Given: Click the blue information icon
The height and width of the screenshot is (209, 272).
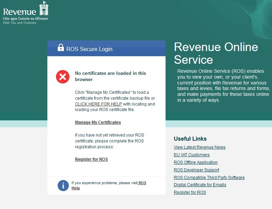Looking at the screenshot, I should point(63,186).
